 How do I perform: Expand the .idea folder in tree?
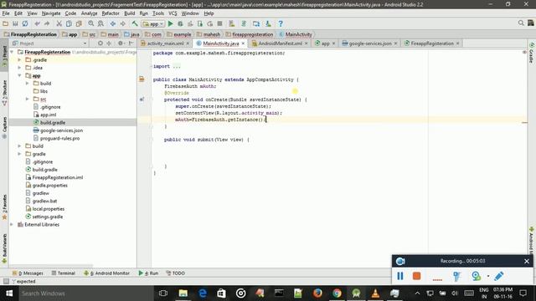pos(19,68)
